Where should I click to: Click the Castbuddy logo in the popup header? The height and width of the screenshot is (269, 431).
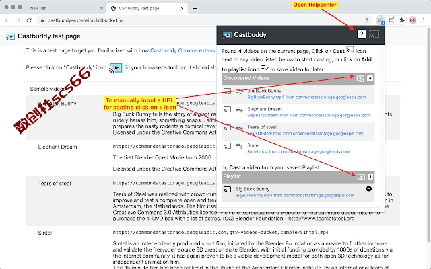pos(227,35)
